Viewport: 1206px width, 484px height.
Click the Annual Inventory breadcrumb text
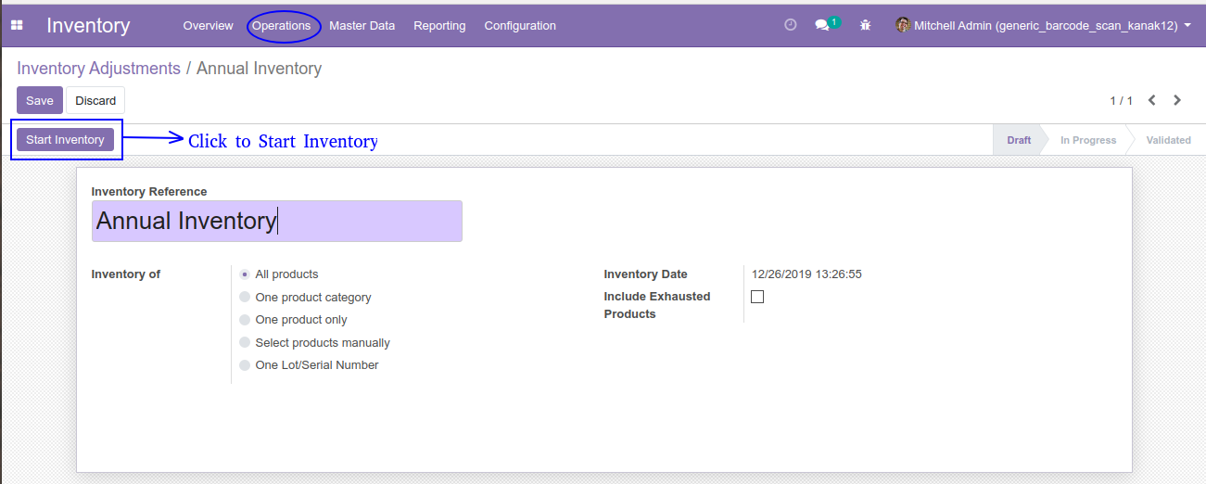[x=260, y=69]
